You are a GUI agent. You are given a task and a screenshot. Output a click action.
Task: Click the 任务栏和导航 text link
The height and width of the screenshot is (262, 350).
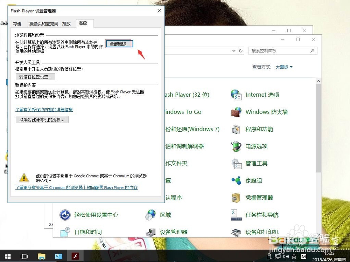(262, 215)
